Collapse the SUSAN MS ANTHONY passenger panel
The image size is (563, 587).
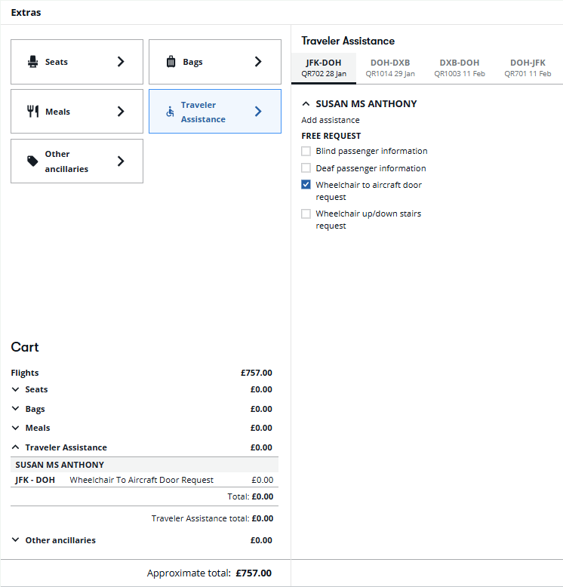[x=306, y=104]
